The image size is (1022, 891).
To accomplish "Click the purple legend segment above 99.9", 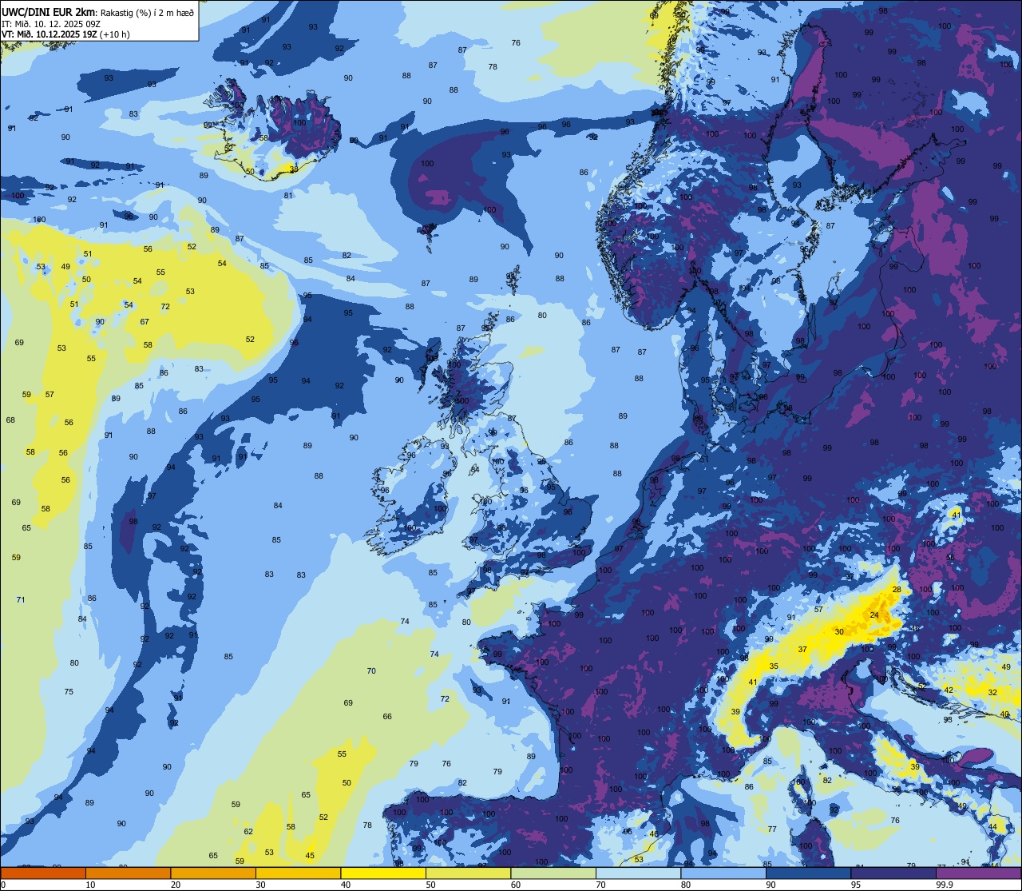I will [x=978, y=873].
